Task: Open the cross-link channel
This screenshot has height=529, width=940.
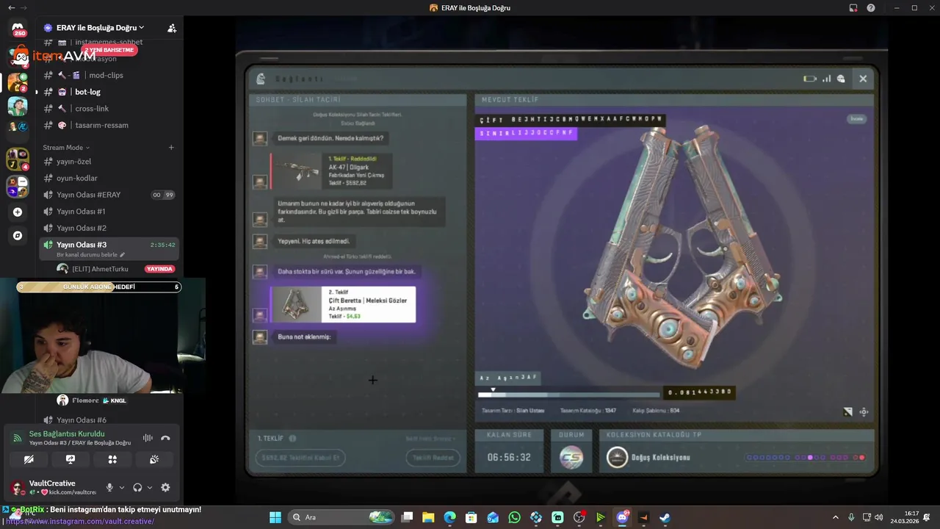Action: pos(107,108)
